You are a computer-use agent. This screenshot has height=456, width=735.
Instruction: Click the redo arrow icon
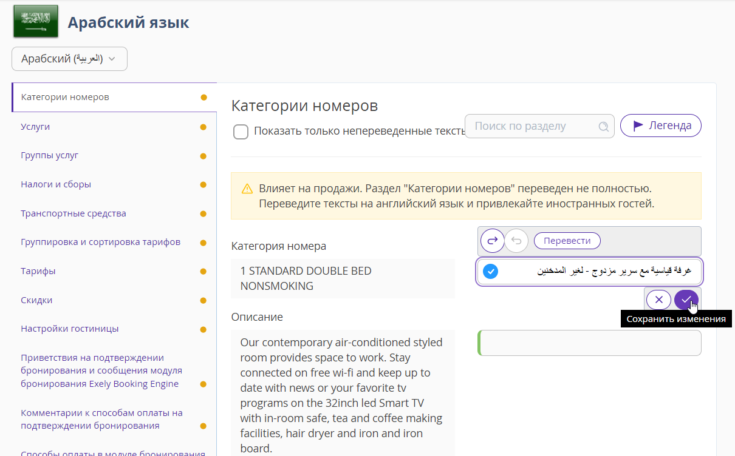click(493, 241)
